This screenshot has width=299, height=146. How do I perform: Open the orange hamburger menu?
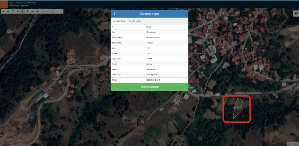click(x=4, y=4)
